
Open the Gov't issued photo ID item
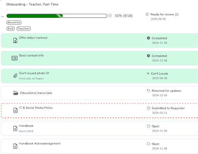coord(99,76)
